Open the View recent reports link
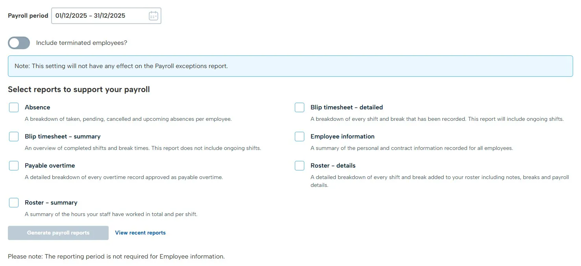 pos(140,233)
